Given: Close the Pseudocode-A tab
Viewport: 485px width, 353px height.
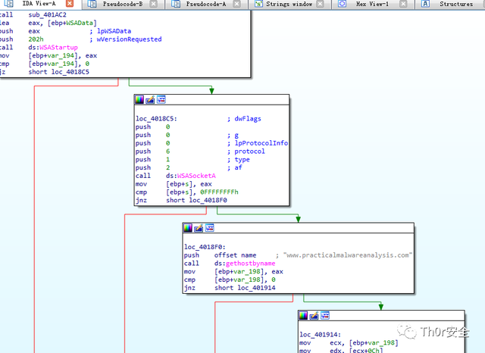Looking at the screenshot, I should [236, 4].
